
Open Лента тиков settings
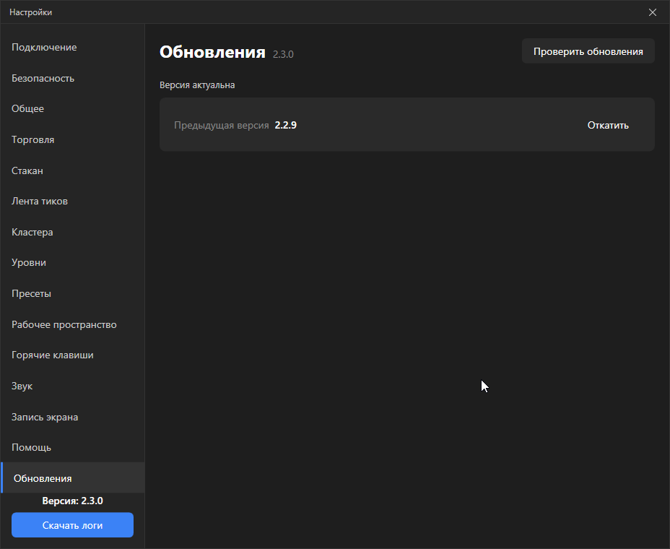pos(73,202)
